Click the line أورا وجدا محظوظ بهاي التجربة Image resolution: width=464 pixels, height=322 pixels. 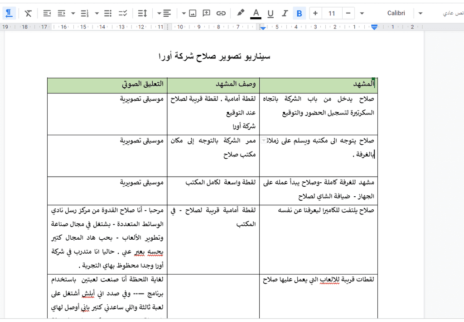click(x=121, y=265)
